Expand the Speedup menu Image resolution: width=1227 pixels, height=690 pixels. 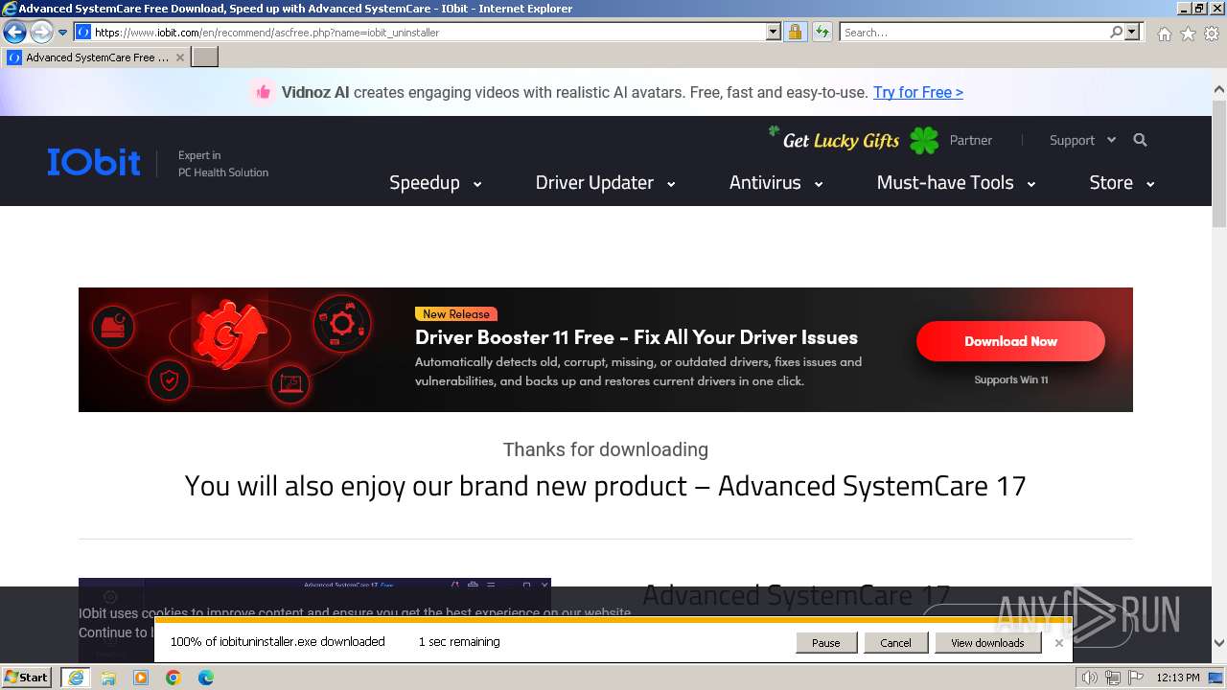[x=435, y=182]
